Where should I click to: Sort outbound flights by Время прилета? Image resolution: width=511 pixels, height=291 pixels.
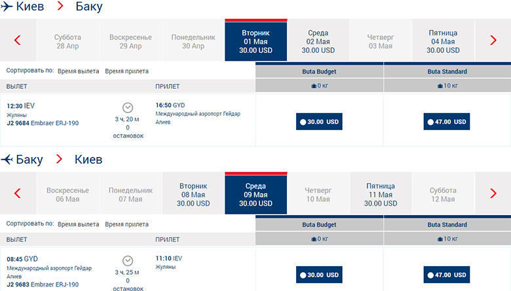click(x=126, y=71)
